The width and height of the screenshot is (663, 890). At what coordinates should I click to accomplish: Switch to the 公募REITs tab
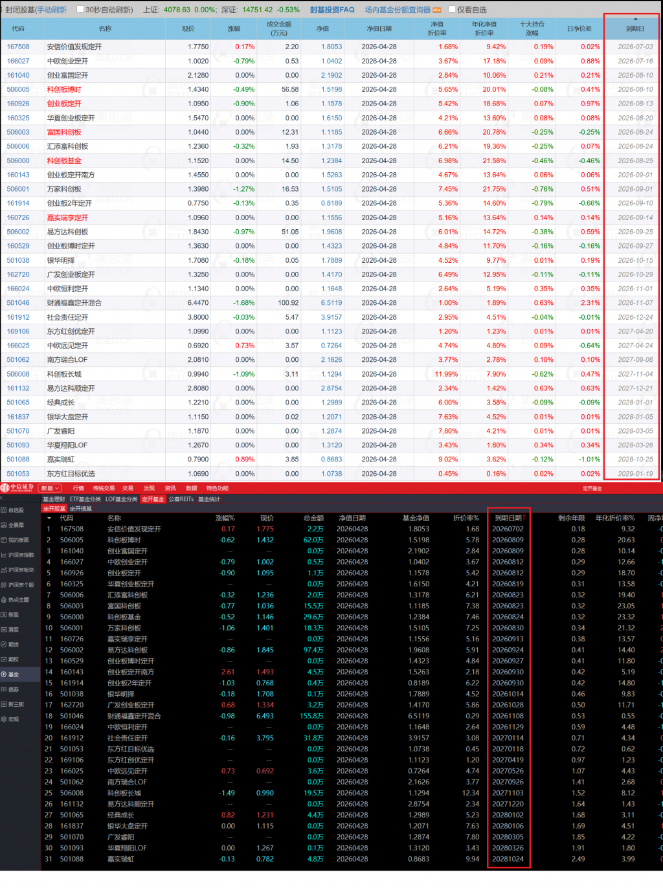[181, 499]
